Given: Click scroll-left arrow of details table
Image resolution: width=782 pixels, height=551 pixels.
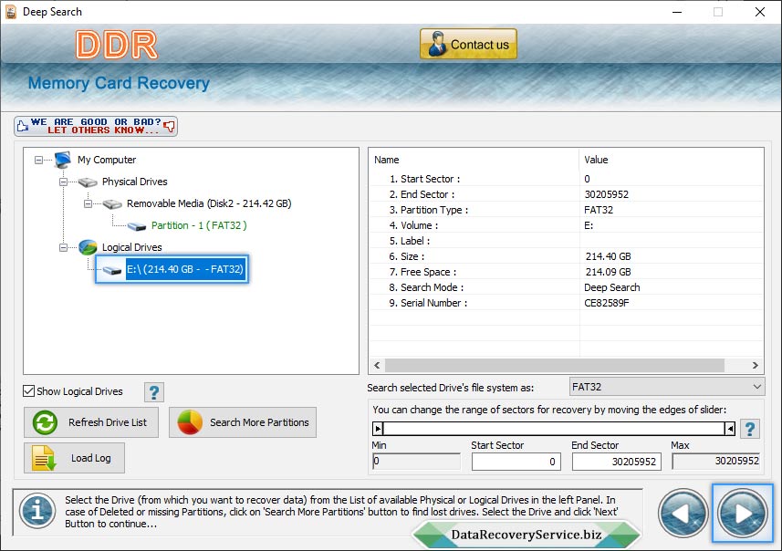Looking at the screenshot, I should click(x=377, y=366).
